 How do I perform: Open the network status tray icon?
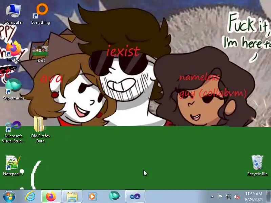pos(228,197)
